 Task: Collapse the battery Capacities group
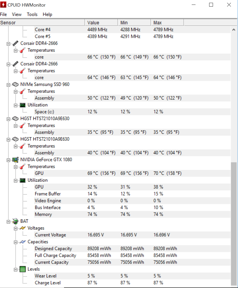click(x=16, y=242)
